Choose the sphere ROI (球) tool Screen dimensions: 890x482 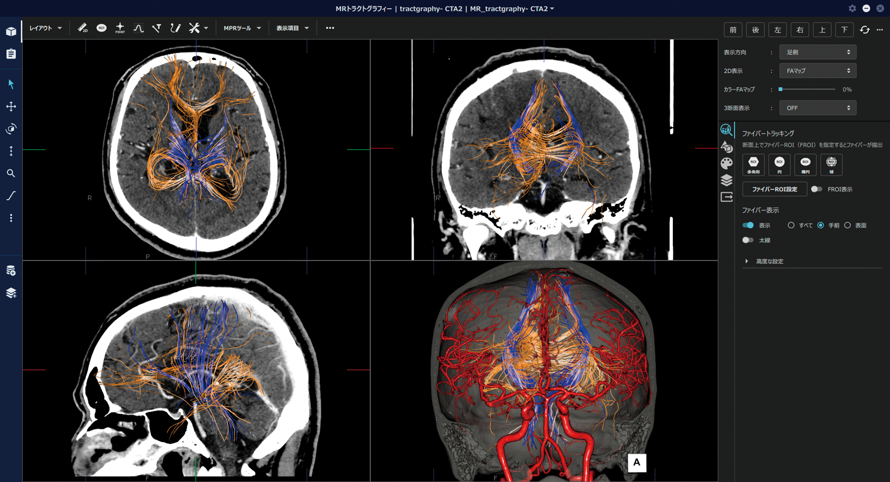pyautogui.click(x=831, y=164)
